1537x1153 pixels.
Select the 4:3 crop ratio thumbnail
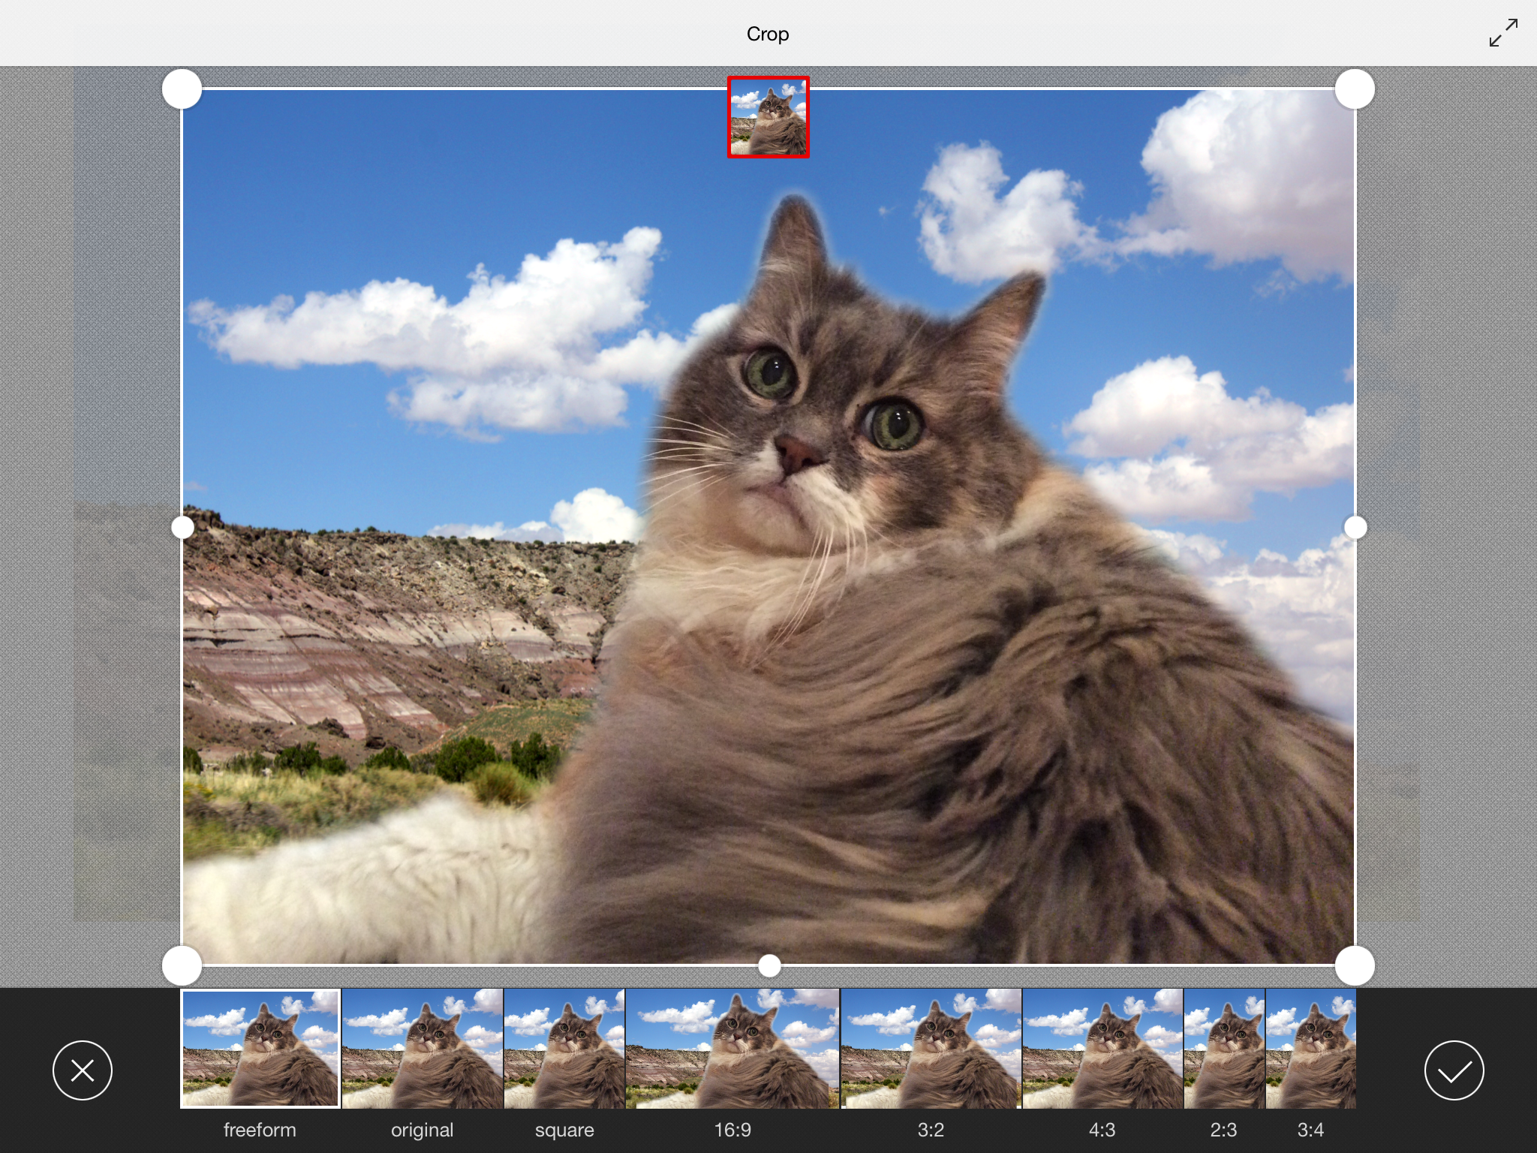1103,1049
